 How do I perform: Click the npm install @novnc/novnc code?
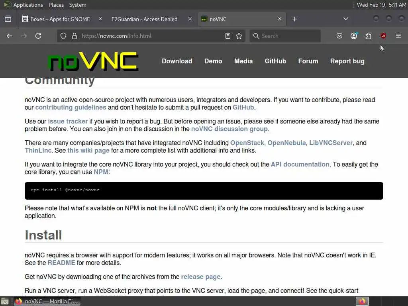click(x=65, y=190)
